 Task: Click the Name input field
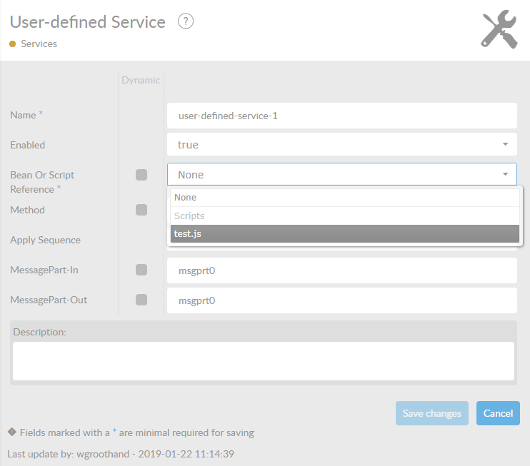(x=341, y=115)
